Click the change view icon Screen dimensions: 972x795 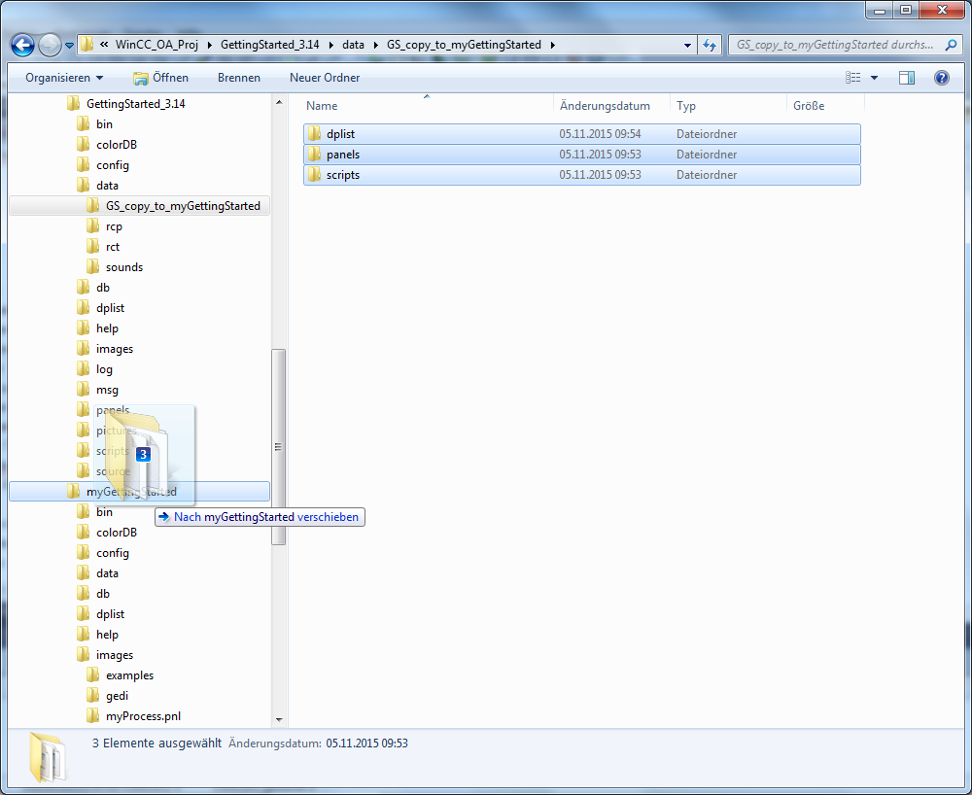pos(853,78)
